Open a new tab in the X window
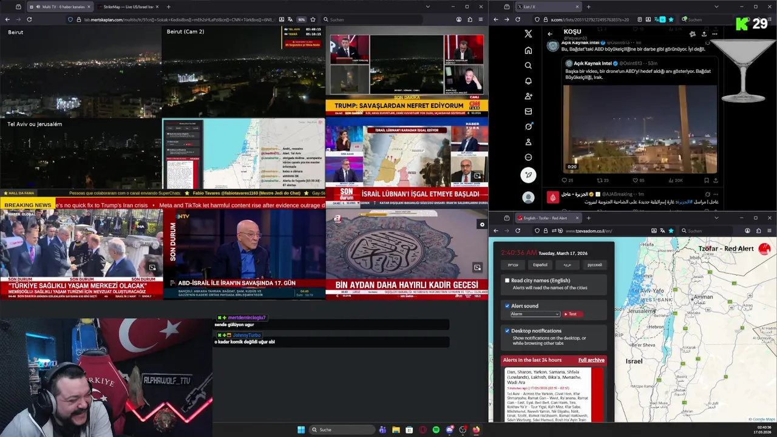Image resolution: width=777 pixels, height=437 pixels. [588, 7]
